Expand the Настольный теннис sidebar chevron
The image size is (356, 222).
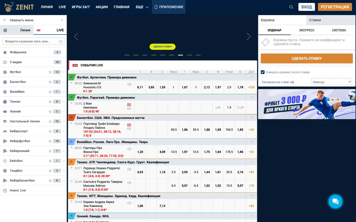tap(64, 121)
